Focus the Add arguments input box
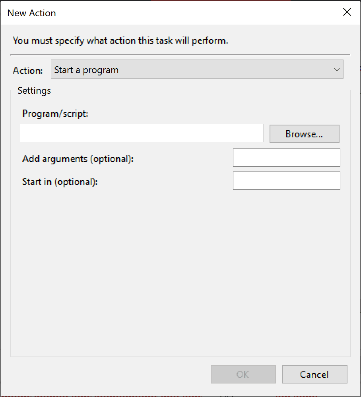Image resolution: width=361 pixels, height=397 pixels. tap(287, 158)
